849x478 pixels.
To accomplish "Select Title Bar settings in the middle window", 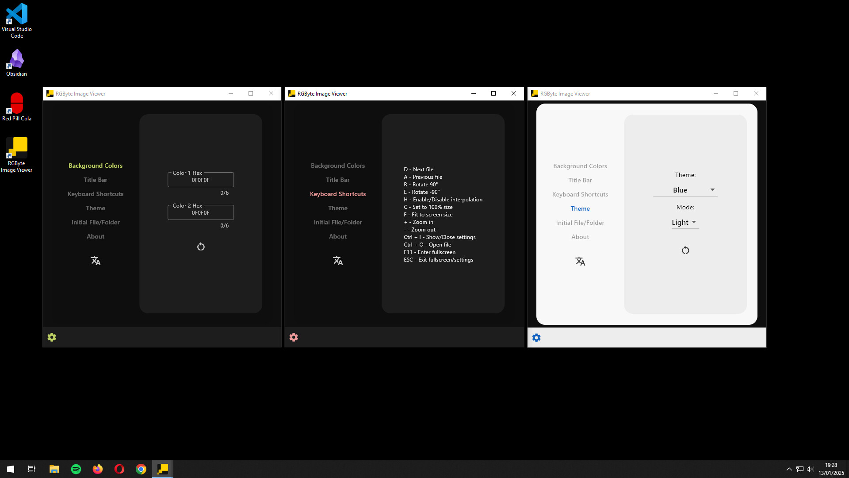I will pos(337,180).
